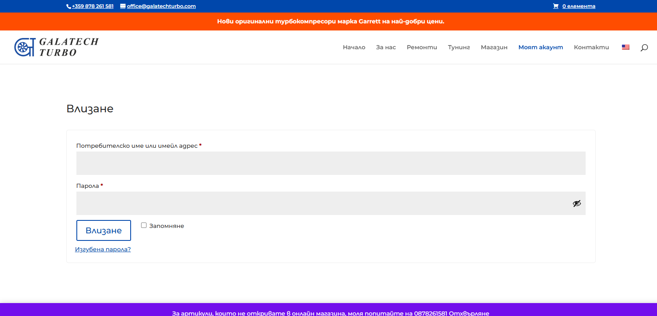Navigate to Магазин
Viewport: 657px width, 316px height.
pos(494,47)
